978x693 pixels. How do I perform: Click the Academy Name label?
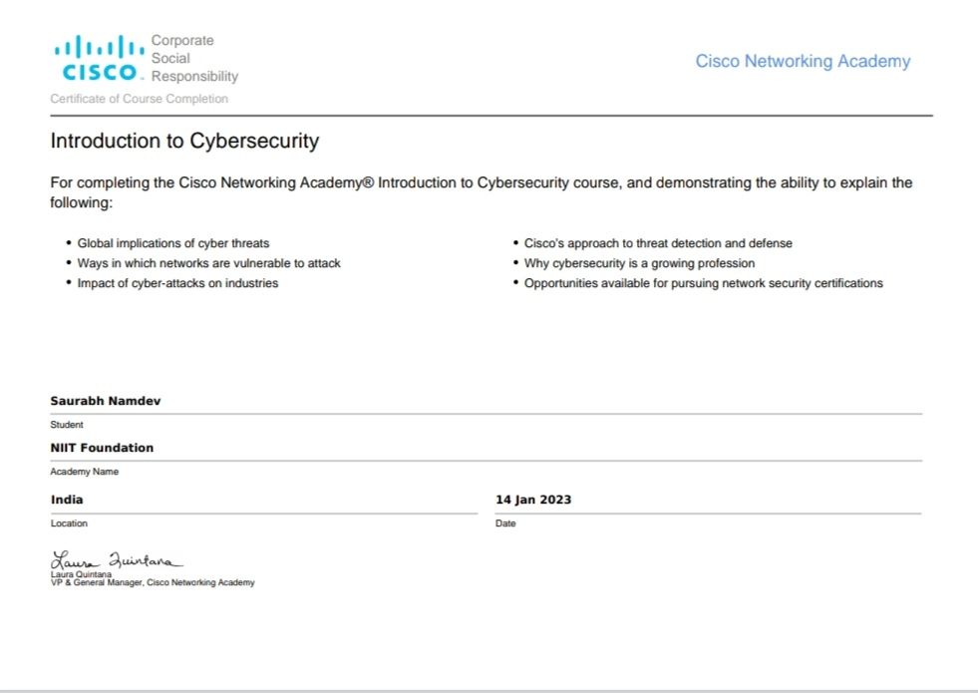[x=84, y=472]
